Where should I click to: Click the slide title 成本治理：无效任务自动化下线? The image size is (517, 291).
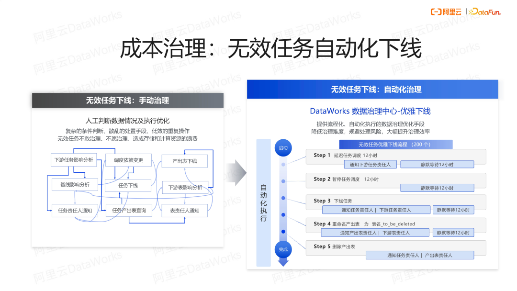(x=270, y=48)
